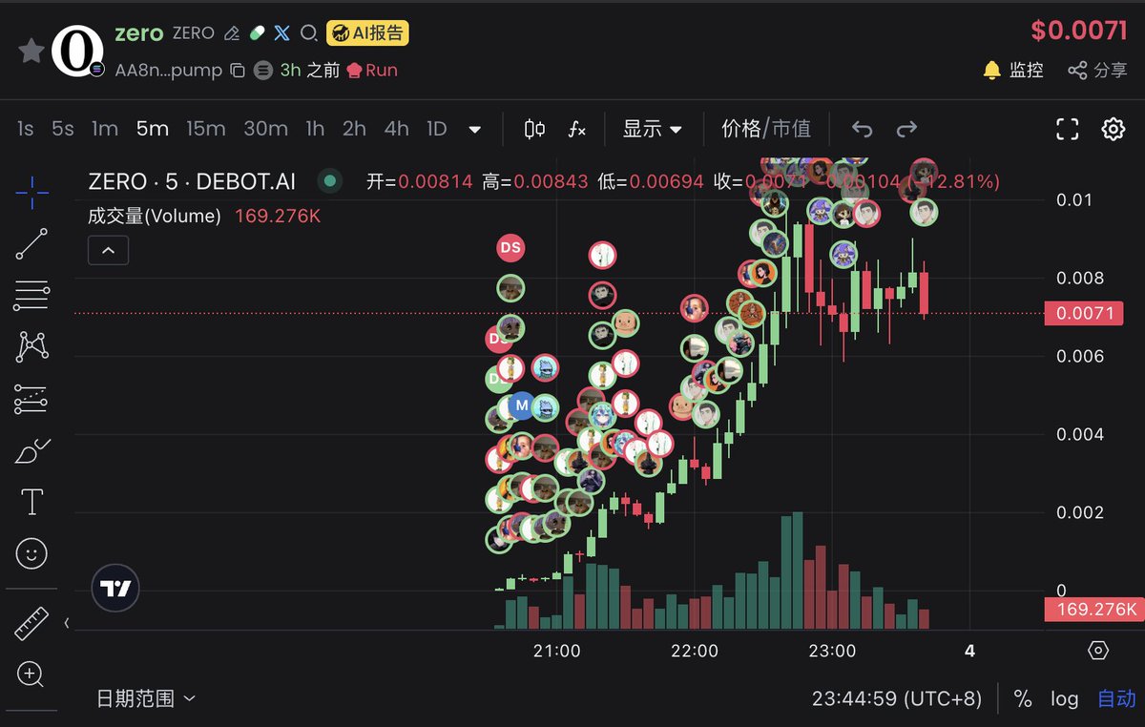Open the 日期范围 date range dropdown
Image resolution: width=1145 pixels, height=727 pixels.
146,698
